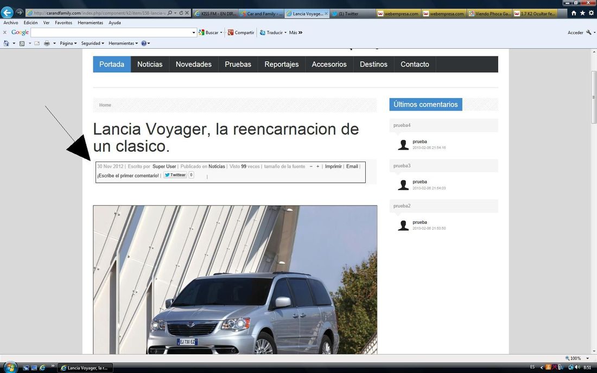The image size is (597, 373).
Task: Click the RSS feeds icon
Action: (22, 43)
